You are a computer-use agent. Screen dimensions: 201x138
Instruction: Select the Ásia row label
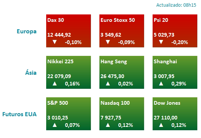(31, 72)
